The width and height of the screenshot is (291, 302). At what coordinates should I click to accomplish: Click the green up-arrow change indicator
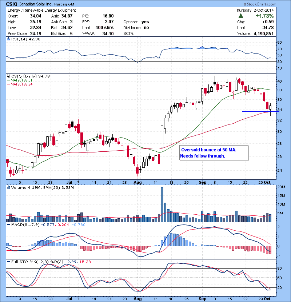point(241,16)
